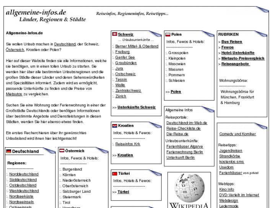
Task: Click Deutschland link in intro text
Action: 65,44
